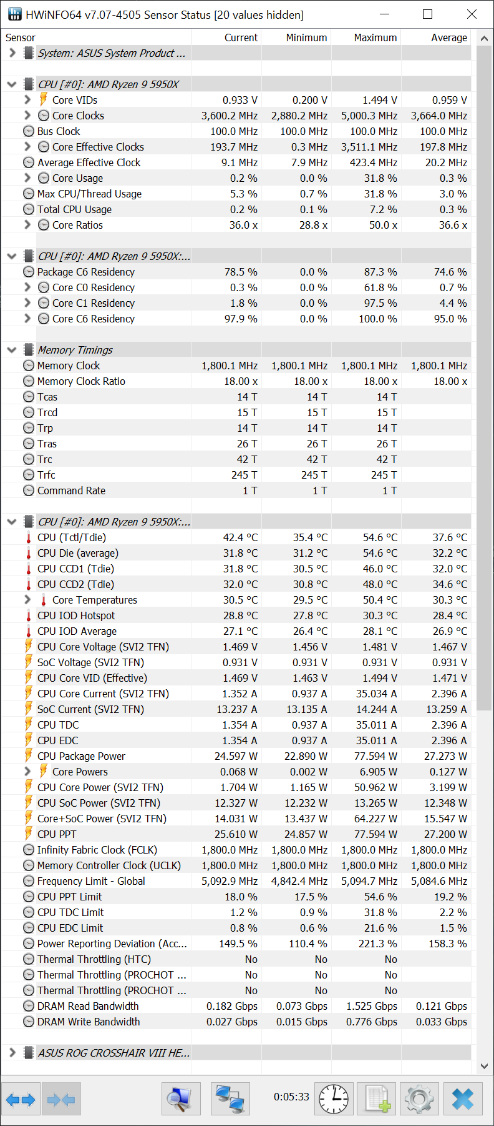Click the vertical scrollbar down arrow
This screenshot has height=1126, width=494.
tap(484, 1066)
